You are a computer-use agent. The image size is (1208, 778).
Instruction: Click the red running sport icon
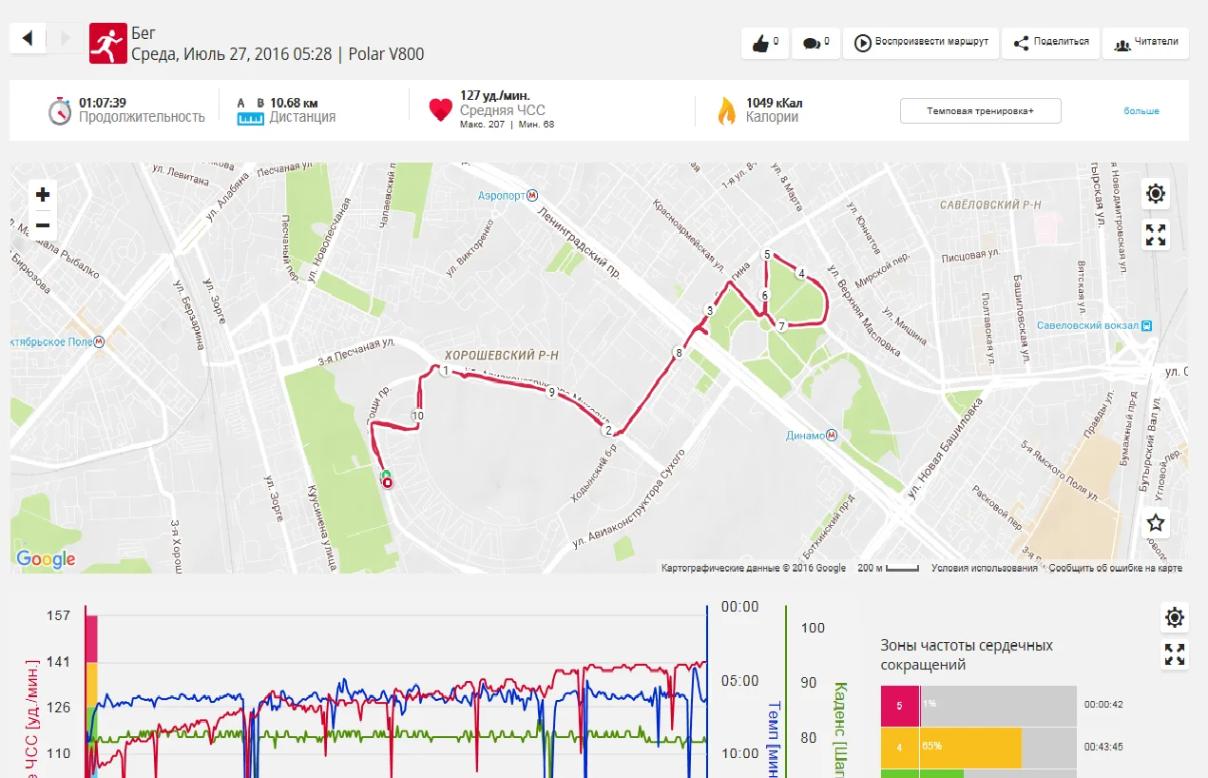tap(108, 43)
